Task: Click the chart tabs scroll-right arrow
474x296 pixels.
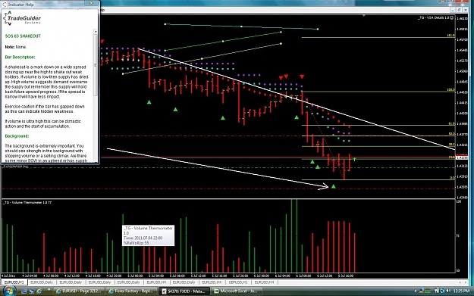Action: 465,282
